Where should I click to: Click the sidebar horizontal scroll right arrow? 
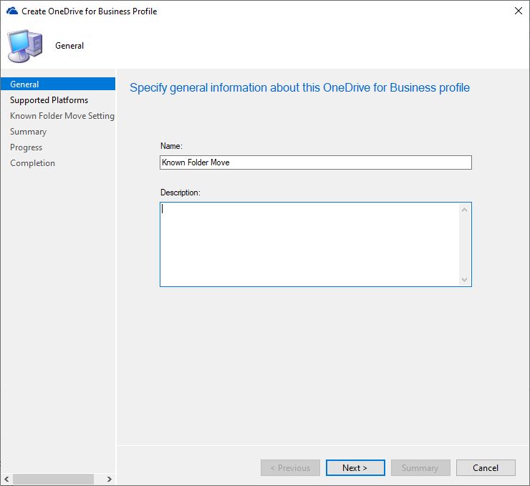click(x=109, y=479)
